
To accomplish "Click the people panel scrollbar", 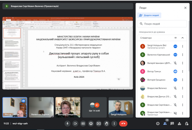I will 189,46.
